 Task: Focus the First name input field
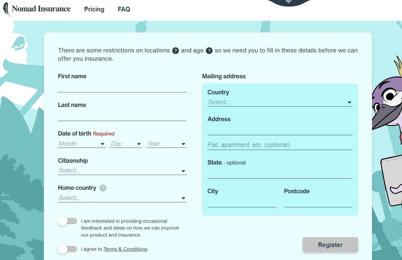pos(122,88)
